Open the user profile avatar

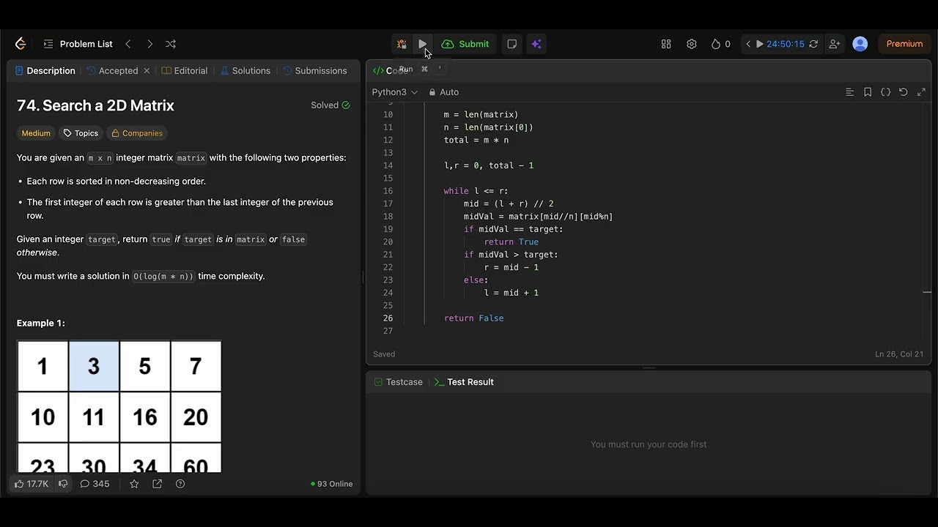click(860, 44)
